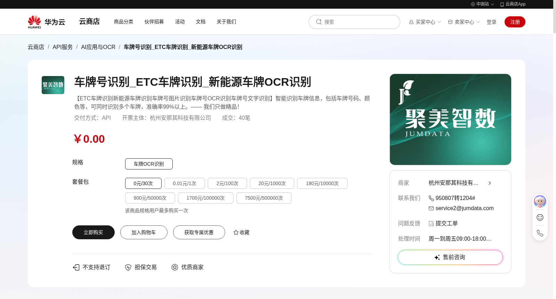This screenshot has width=556, height=299.
Task: Click the 优质商家 badge icon
Action: tap(175, 267)
